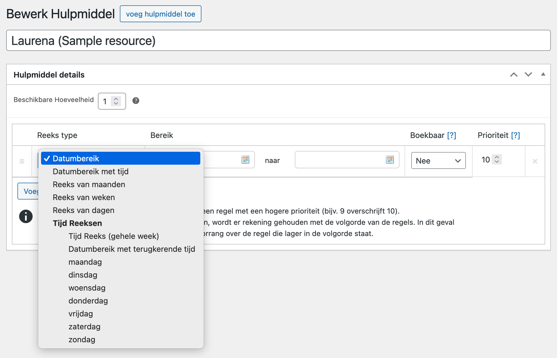Click the 'voeg hulpmiddel toe' button
Viewport: 557px width, 358px height.
[x=160, y=14]
